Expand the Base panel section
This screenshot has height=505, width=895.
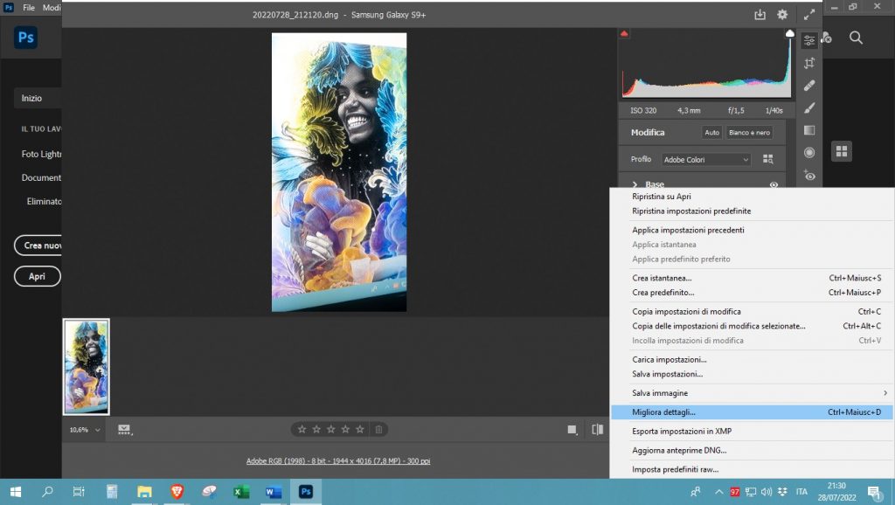coord(635,184)
